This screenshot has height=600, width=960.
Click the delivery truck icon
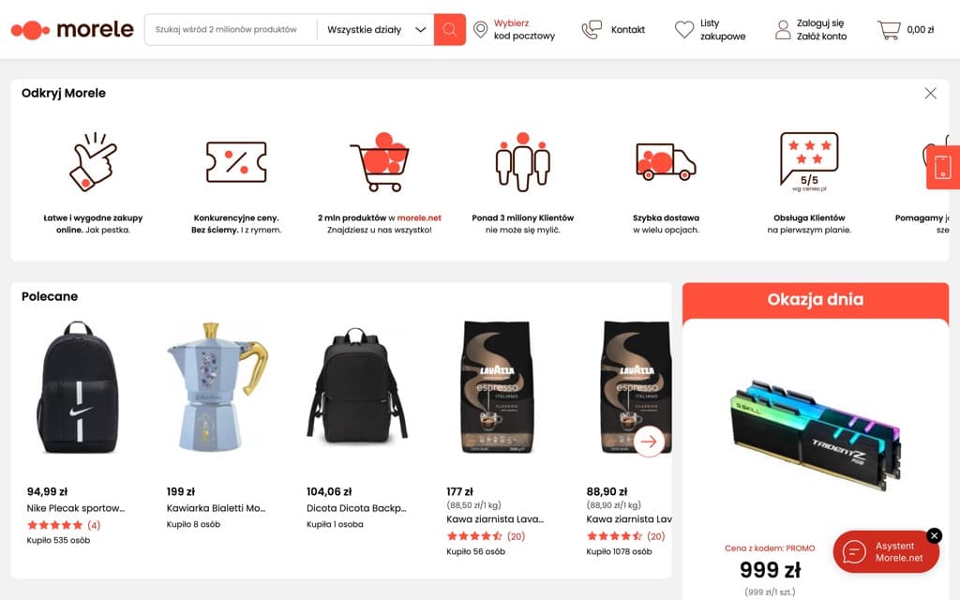666,162
